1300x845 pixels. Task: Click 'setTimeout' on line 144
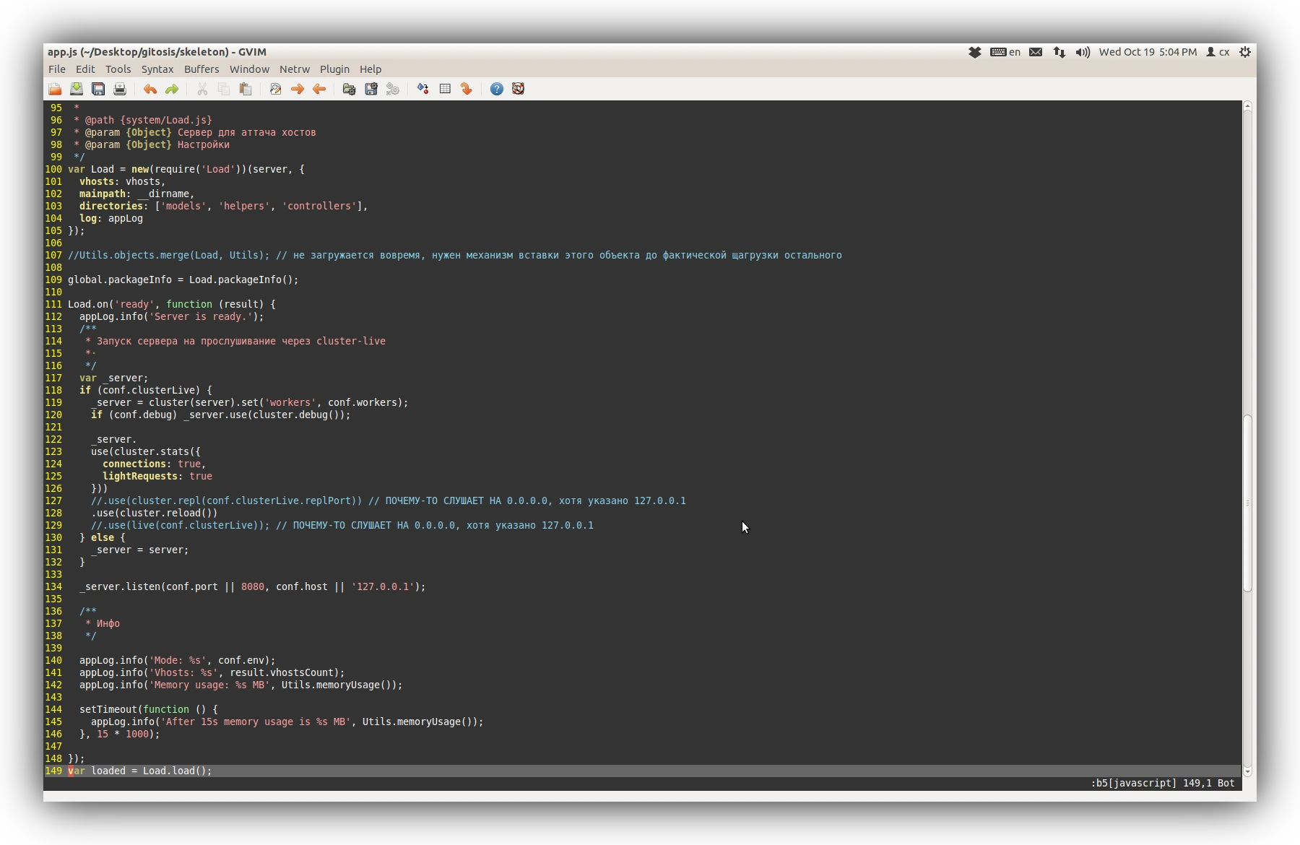(x=108, y=709)
